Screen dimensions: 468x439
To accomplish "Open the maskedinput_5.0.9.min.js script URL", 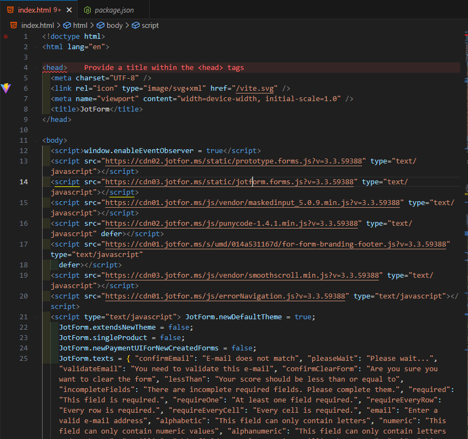I will pyautogui.click(x=253, y=203).
